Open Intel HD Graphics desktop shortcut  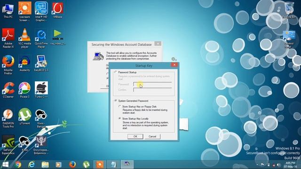41,11
